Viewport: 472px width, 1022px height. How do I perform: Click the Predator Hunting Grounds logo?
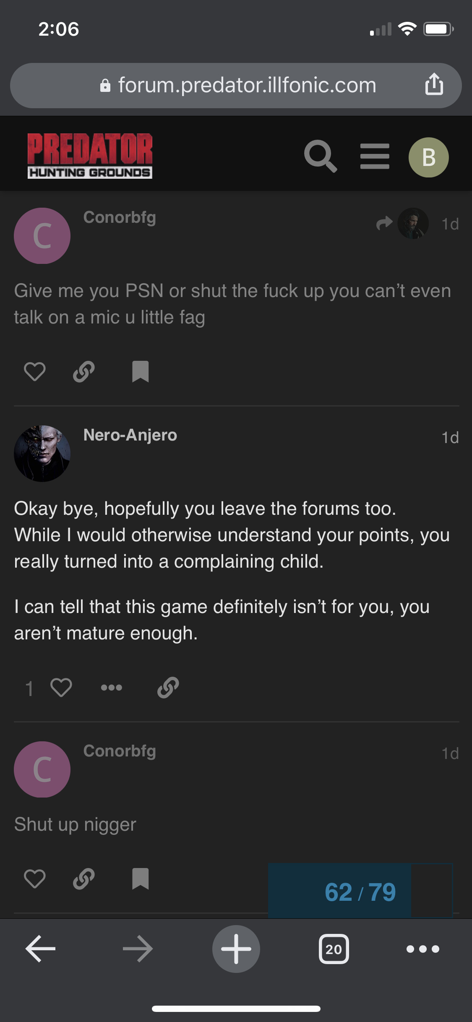tap(90, 156)
